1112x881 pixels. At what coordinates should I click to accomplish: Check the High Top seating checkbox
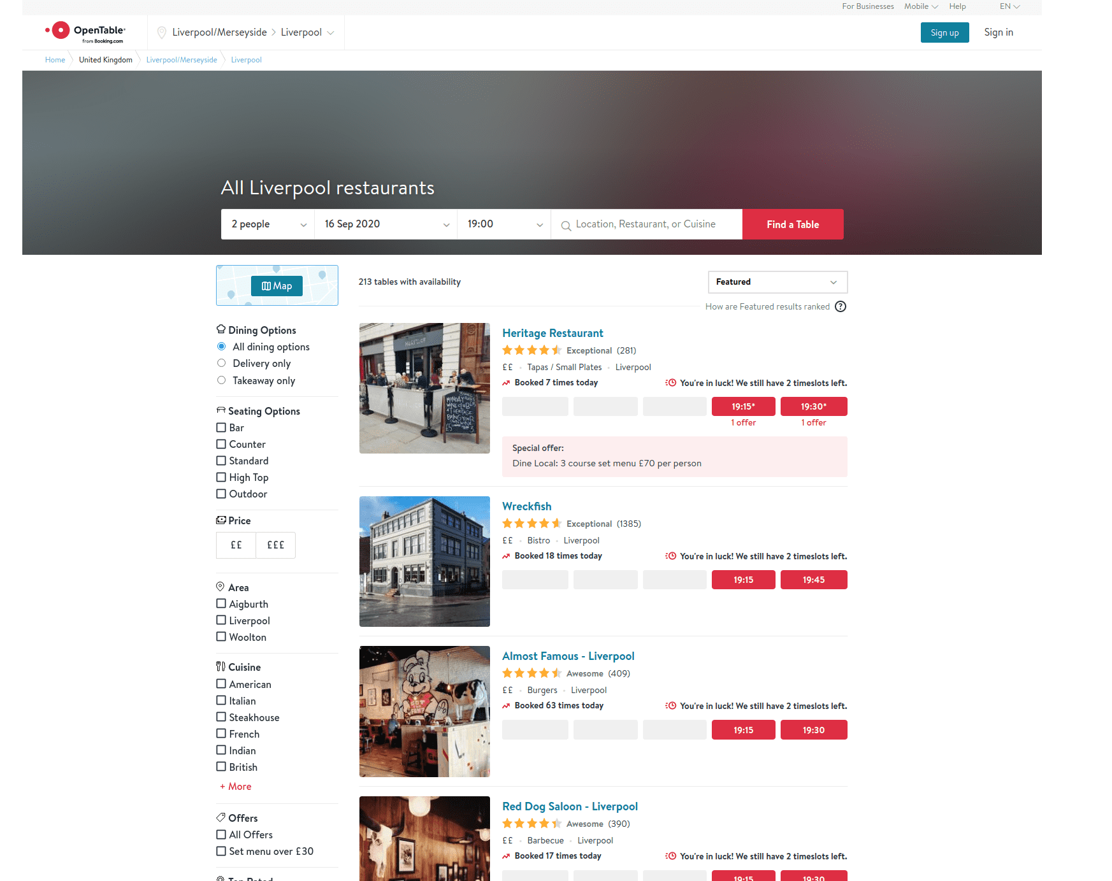click(x=221, y=477)
